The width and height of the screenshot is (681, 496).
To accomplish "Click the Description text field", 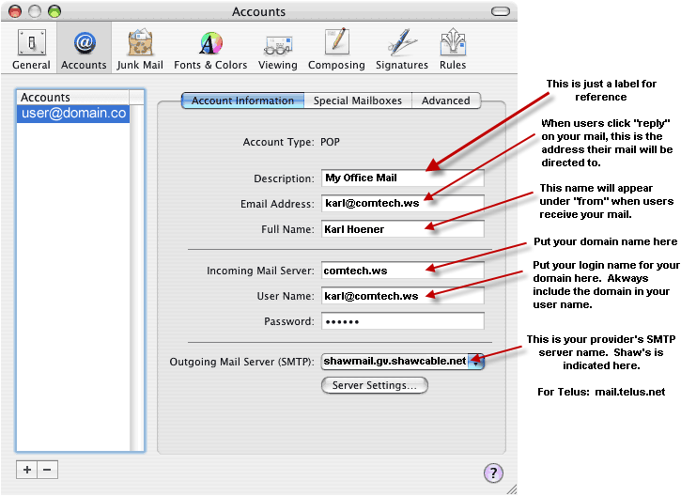I will click(402, 178).
